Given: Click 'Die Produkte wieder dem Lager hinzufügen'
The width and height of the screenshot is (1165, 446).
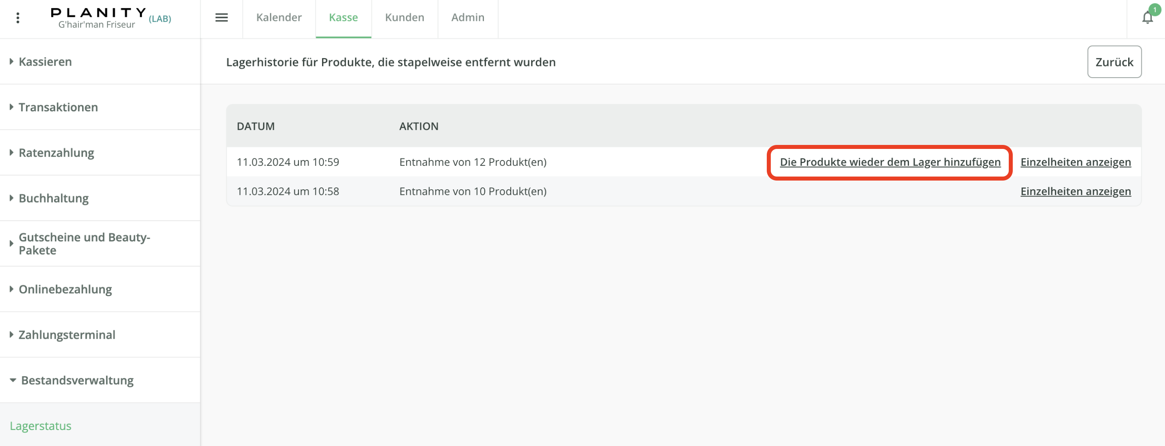Looking at the screenshot, I should point(890,162).
